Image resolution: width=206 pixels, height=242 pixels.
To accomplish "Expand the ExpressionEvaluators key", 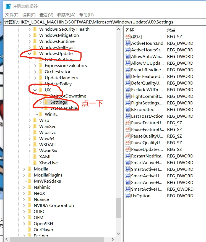I will (35, 66).
